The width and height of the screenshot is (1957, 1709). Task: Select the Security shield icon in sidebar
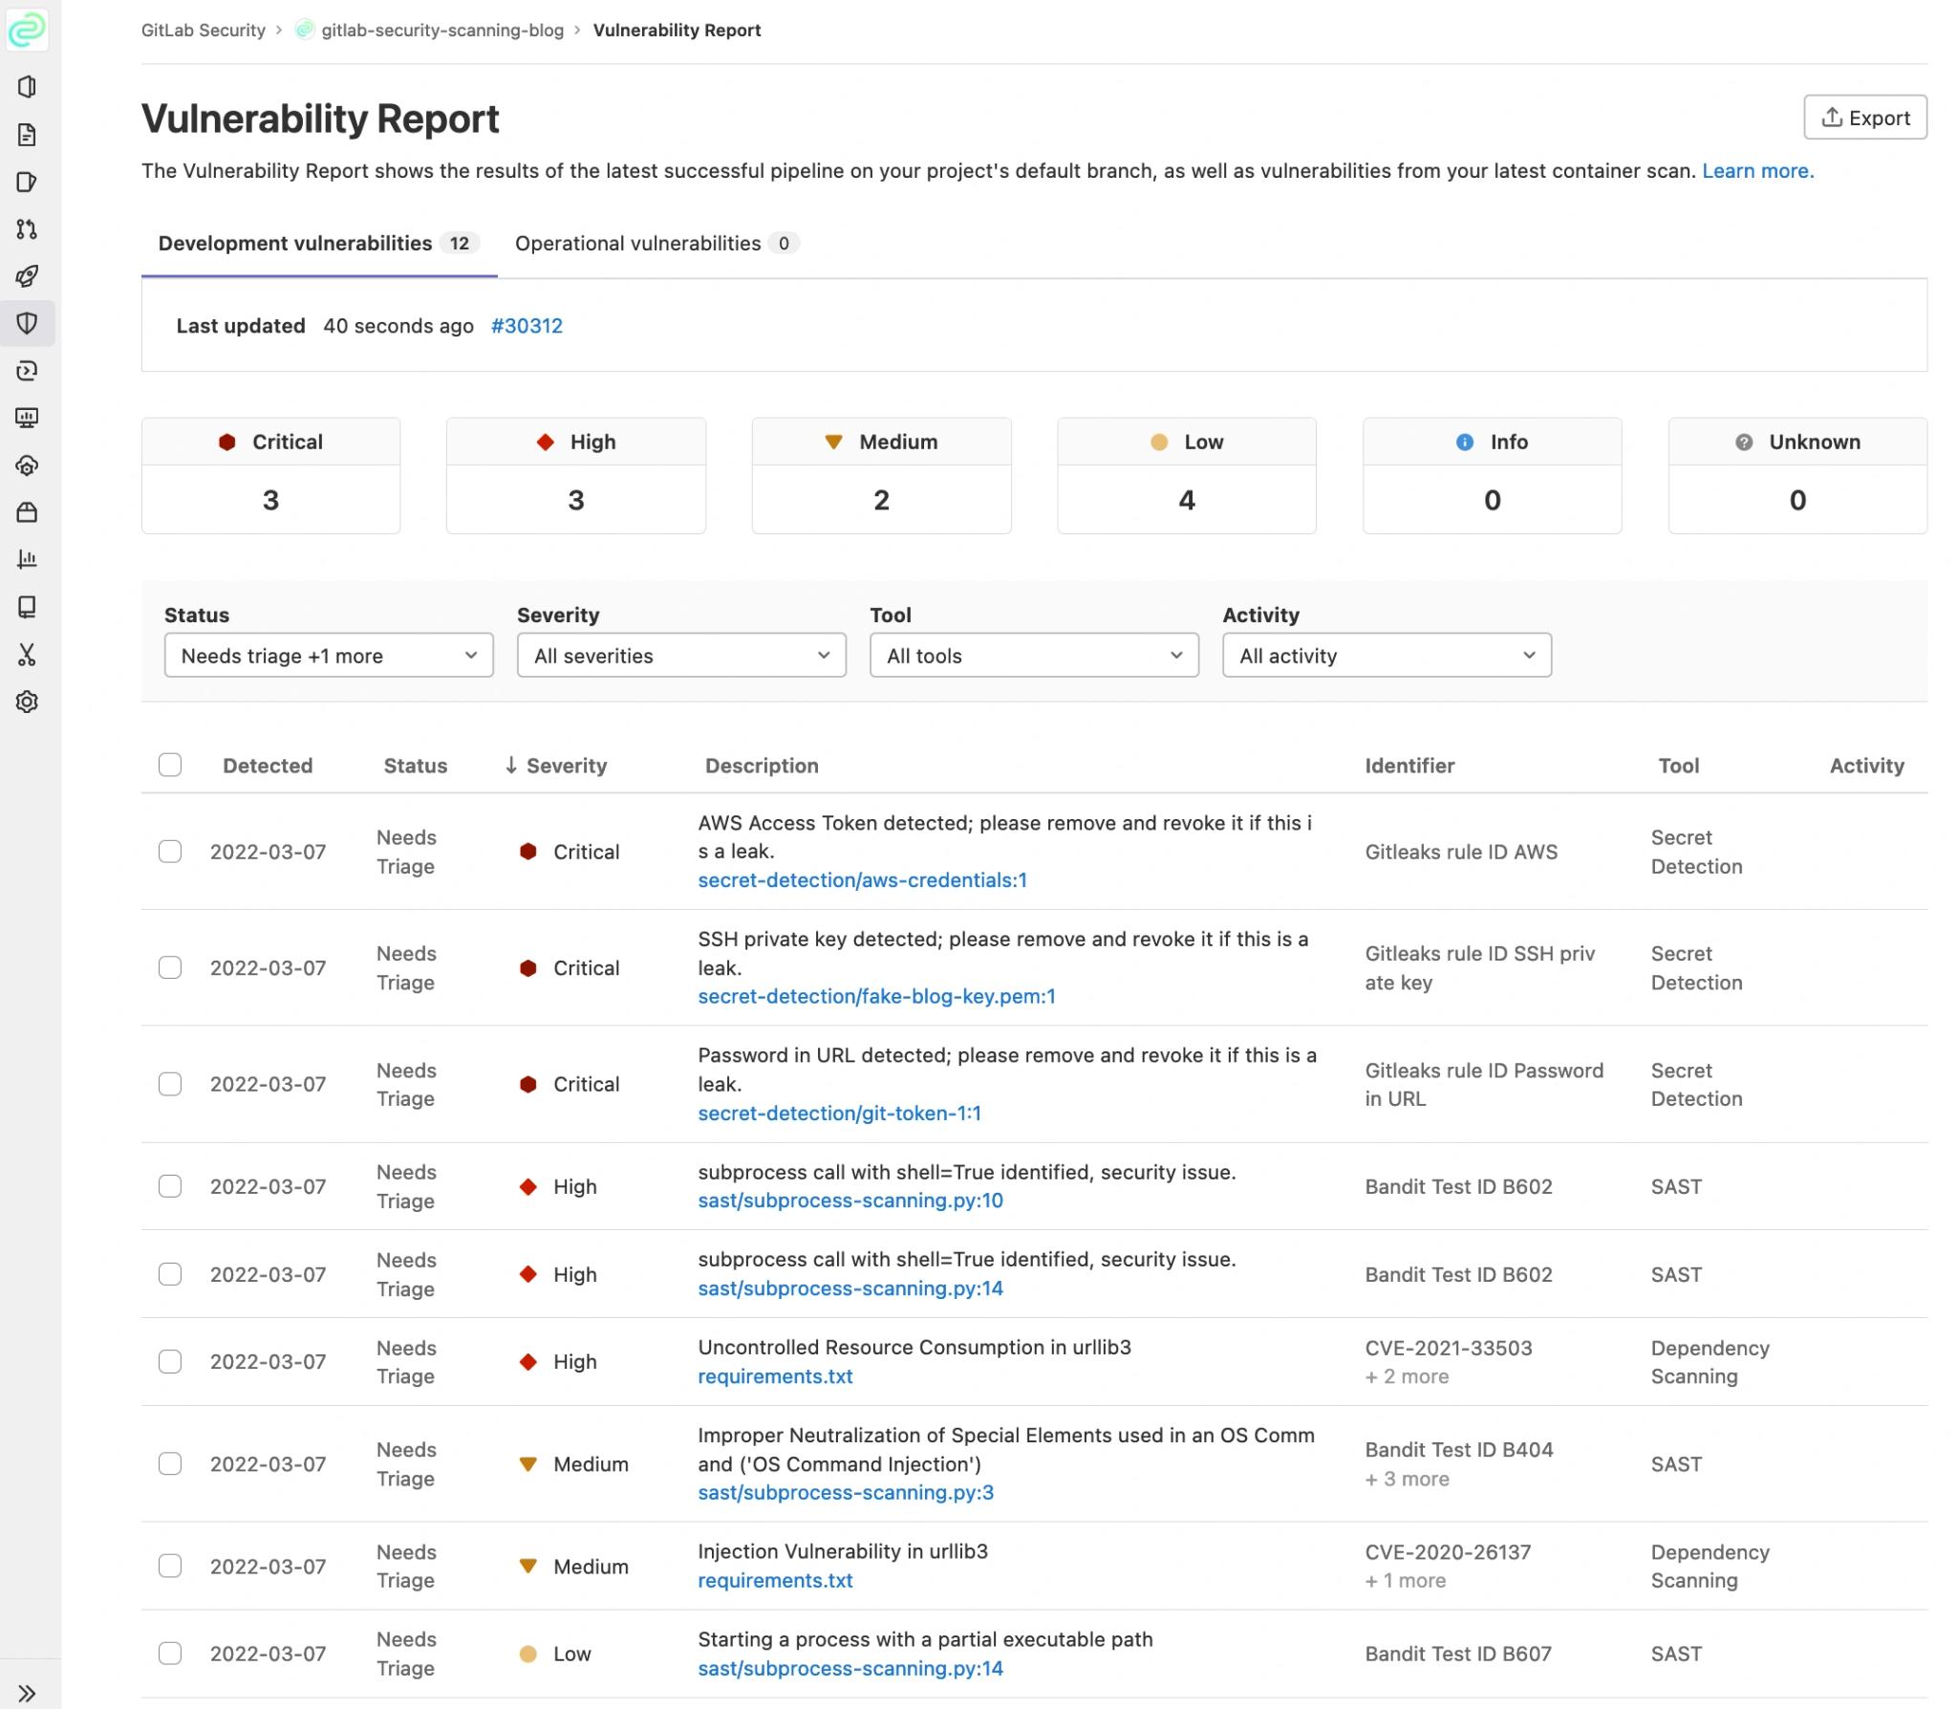pyautogui.click(x=28, y=324)
